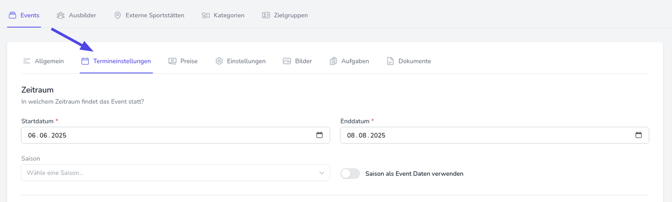Click the Events box icon
This screenshot has width=672, height=202.
[x=12, y=15]
